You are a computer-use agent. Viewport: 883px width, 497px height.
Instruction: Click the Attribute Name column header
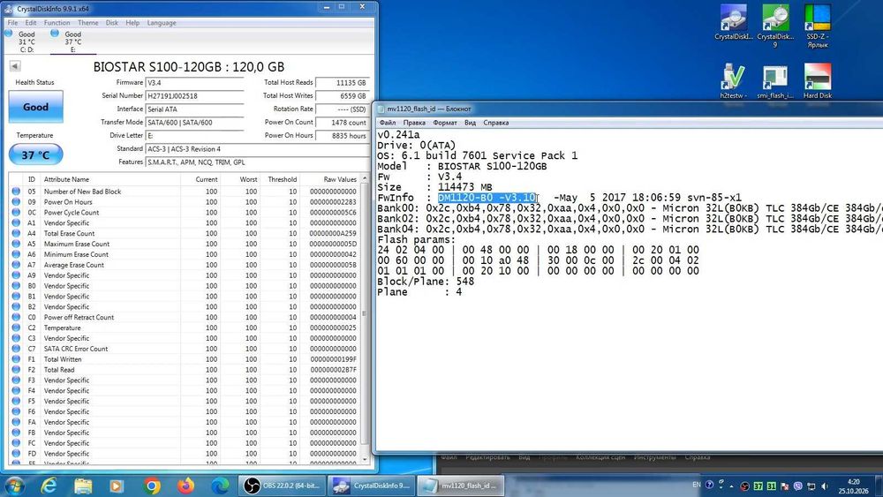pos(110,179)
